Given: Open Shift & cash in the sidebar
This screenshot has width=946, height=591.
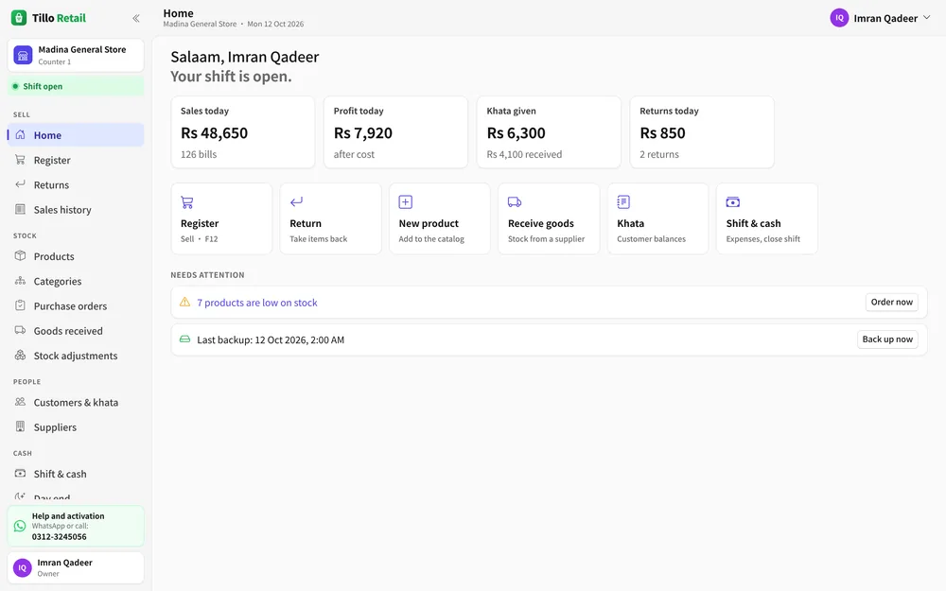Looking at the screenshot, I should (76, 474).
